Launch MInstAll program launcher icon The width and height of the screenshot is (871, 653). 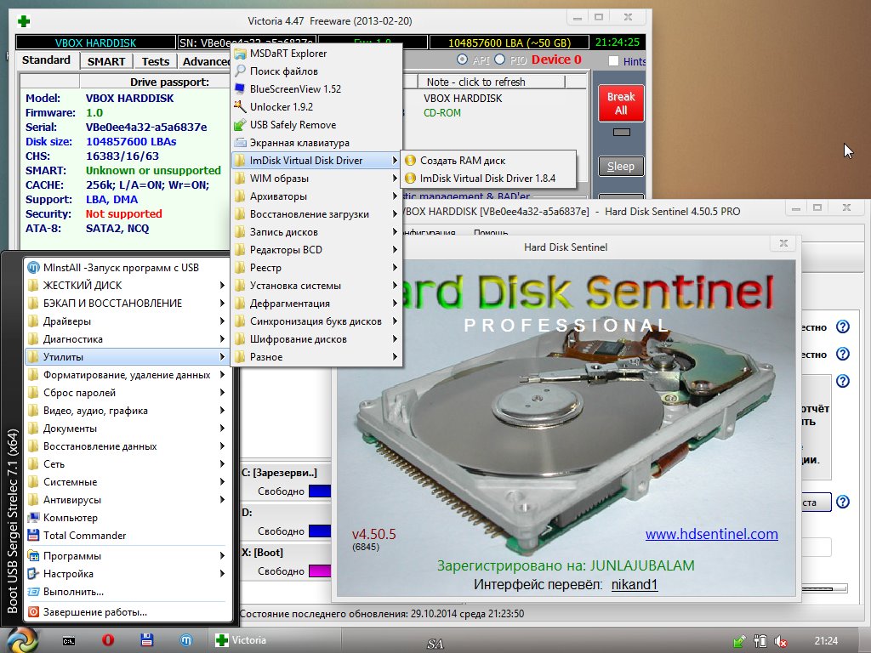point(33,268)
